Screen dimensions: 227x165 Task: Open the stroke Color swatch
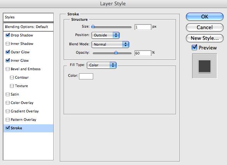pos(86,76)
